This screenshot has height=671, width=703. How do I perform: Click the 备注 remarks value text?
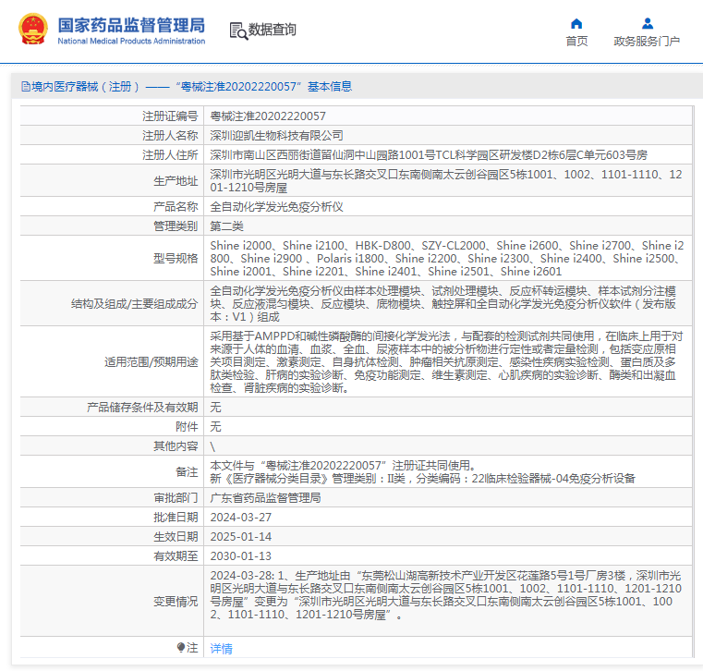point(423,472)
